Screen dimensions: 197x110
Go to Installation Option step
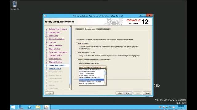(54, 32)
